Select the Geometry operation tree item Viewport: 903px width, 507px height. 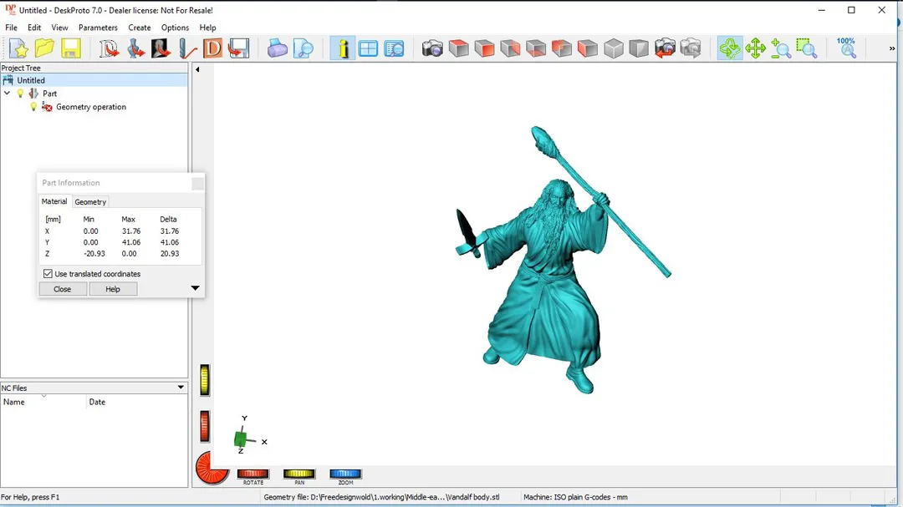pyautogui.click(x=91, y=107)
